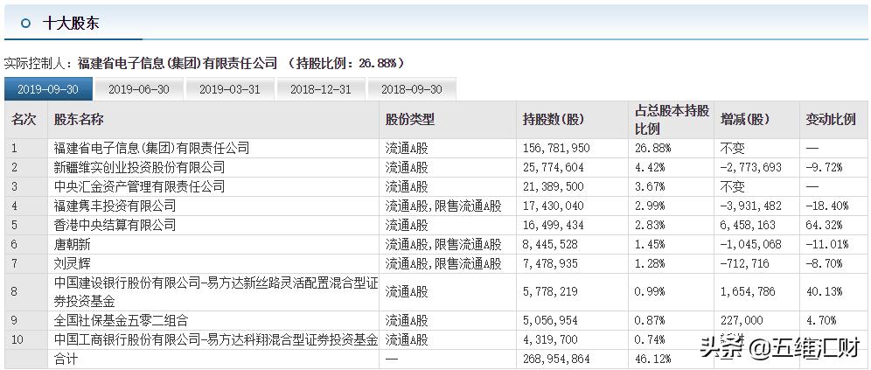
Task: Click share count 7,478,935
Action: [550, 263]
